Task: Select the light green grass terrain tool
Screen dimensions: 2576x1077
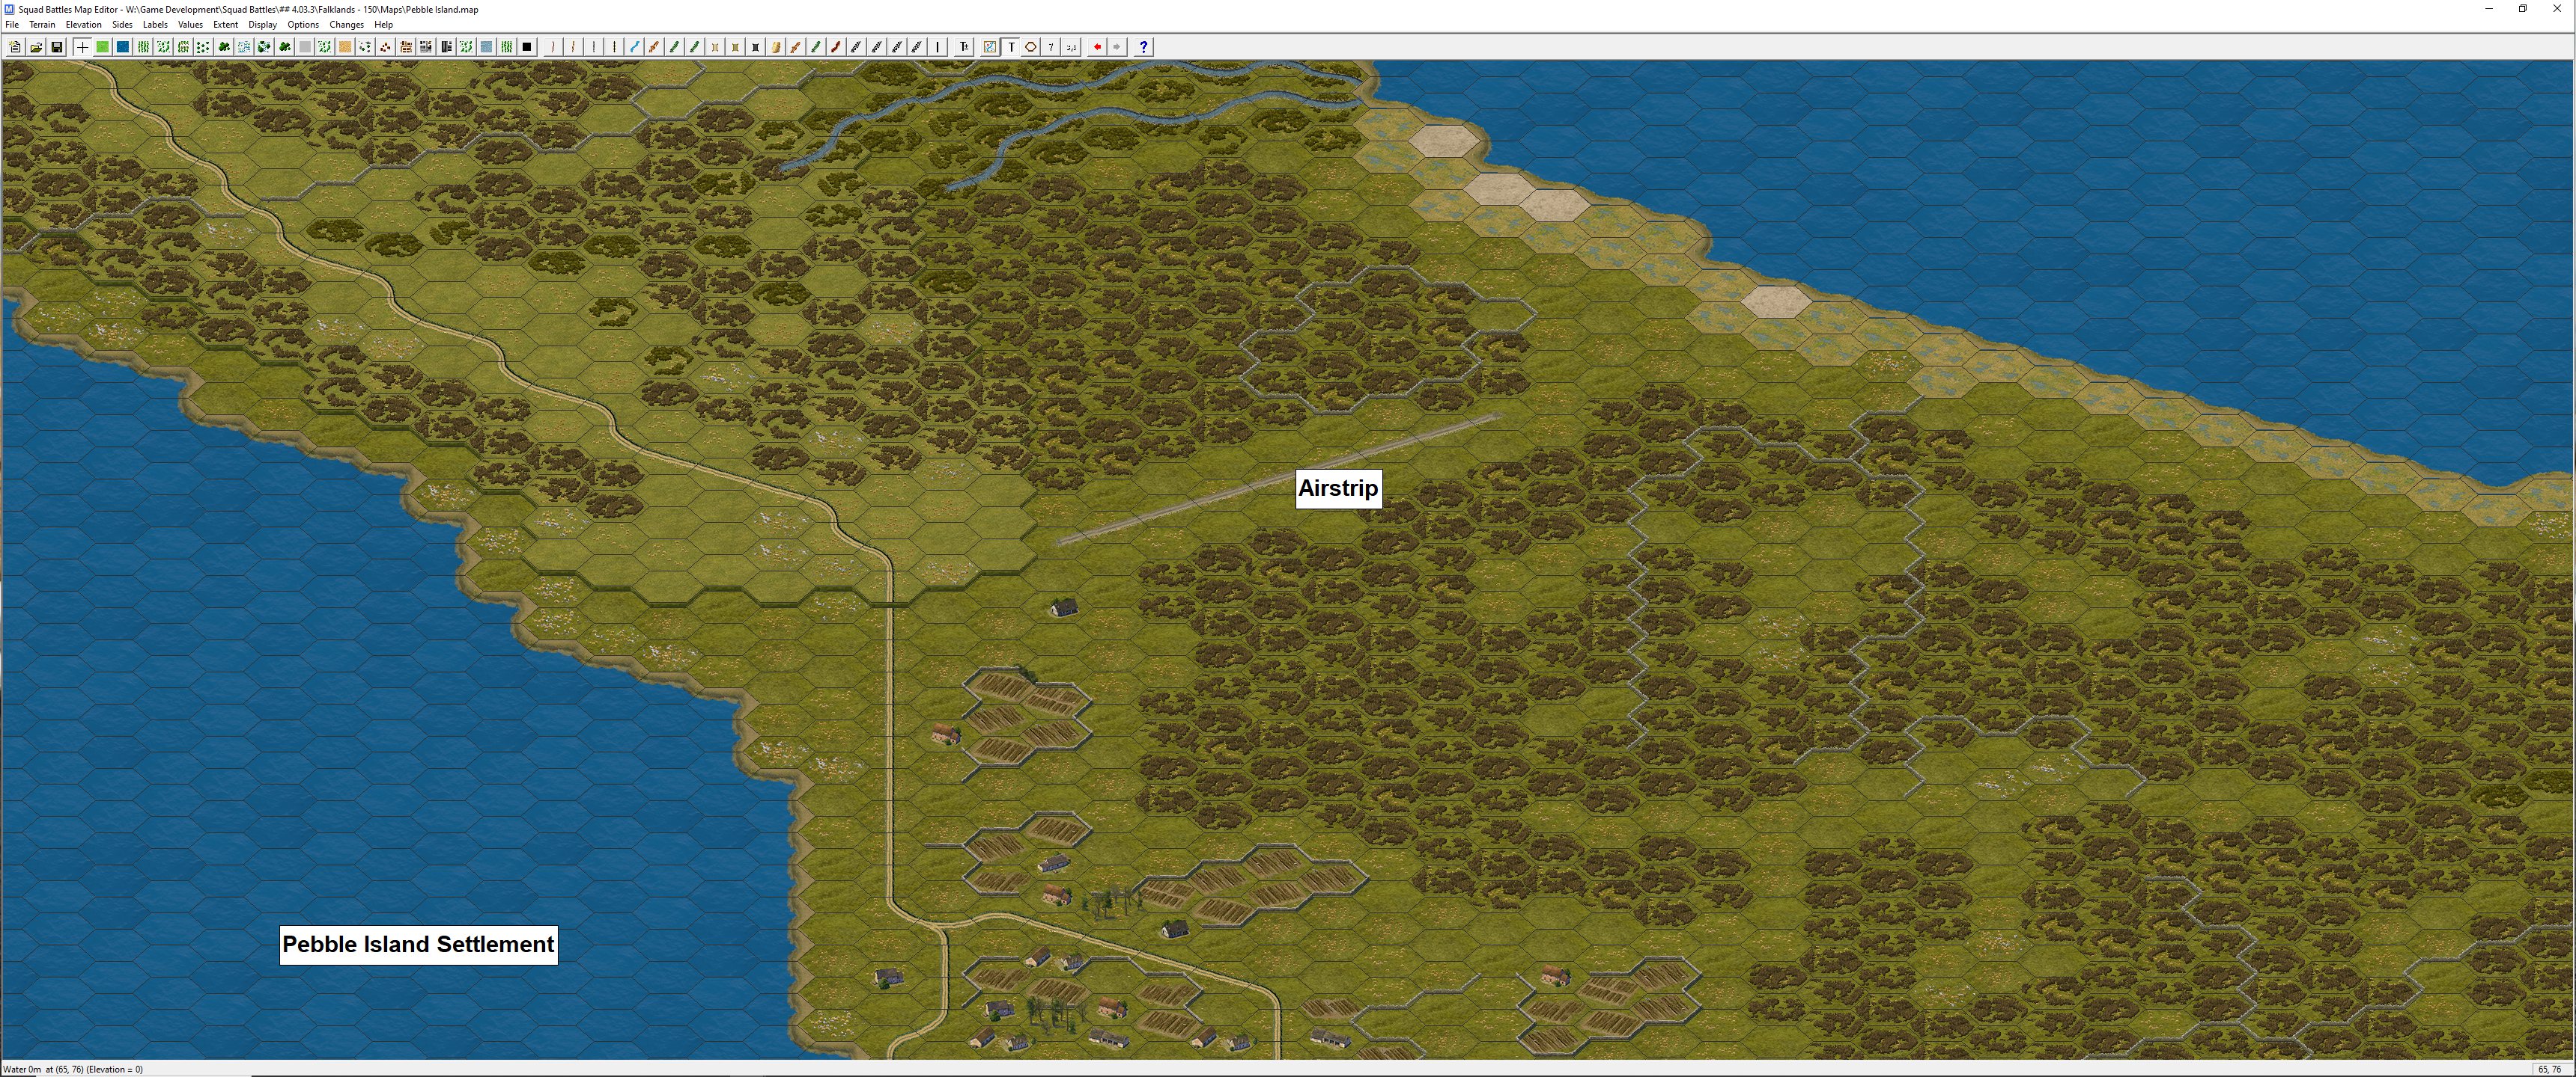Action: (x=102, y=47)
